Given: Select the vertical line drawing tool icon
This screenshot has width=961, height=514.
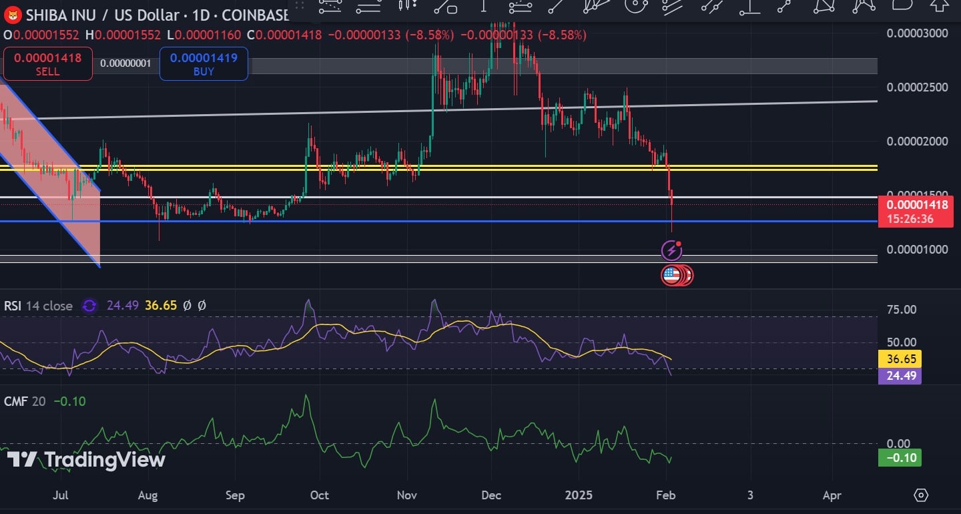Looking at the screenshot, I should tap(484, 5).
